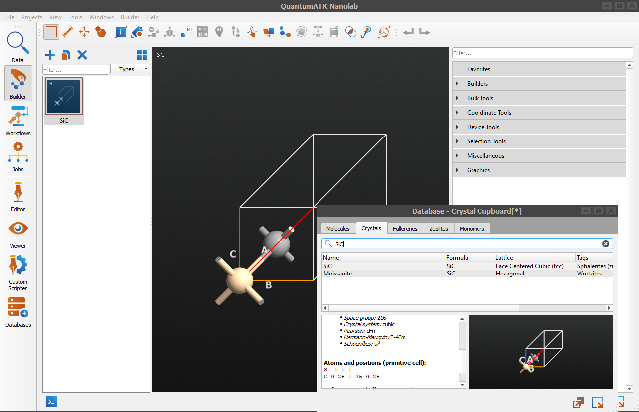639x412 pixels.
Task: Click the curve peak pointer tool
Action: click(252, 32)
